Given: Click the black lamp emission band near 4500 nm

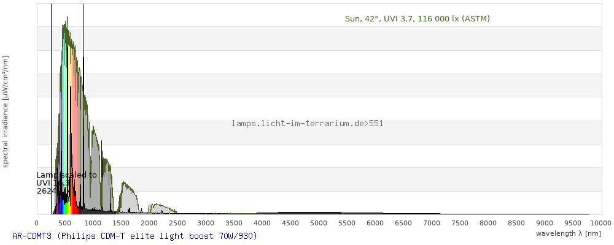Looking at the screenshot, I should (x=292, y=213).
